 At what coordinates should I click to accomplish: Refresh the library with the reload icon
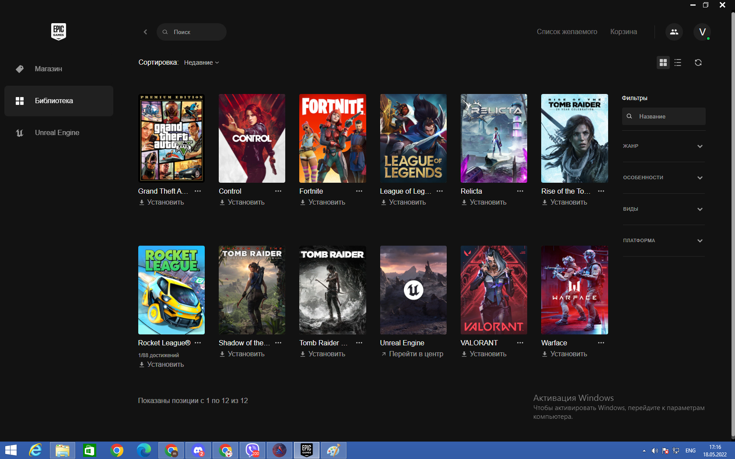[698, 63]
